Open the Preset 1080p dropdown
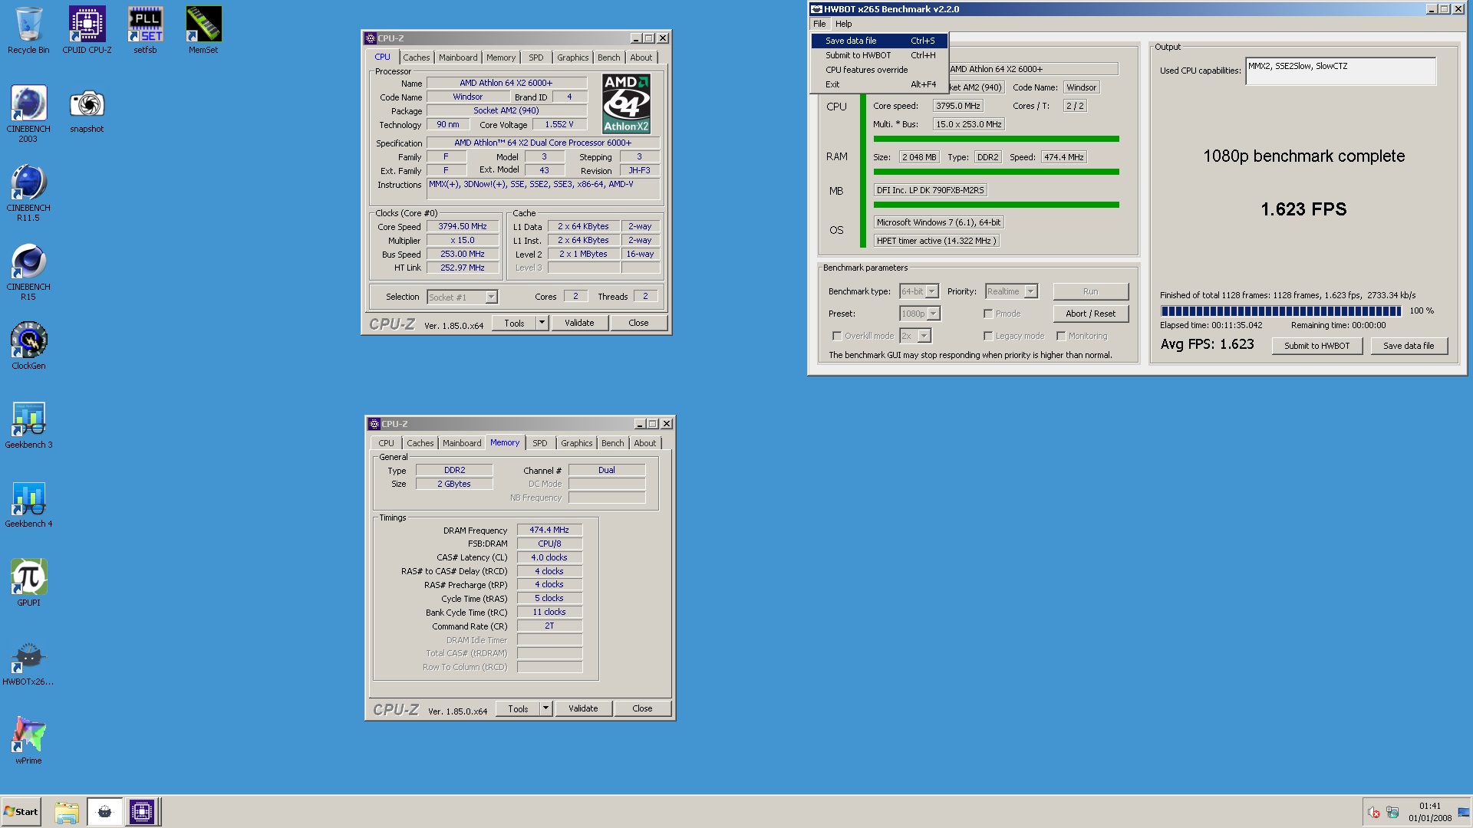 (920, 314)
